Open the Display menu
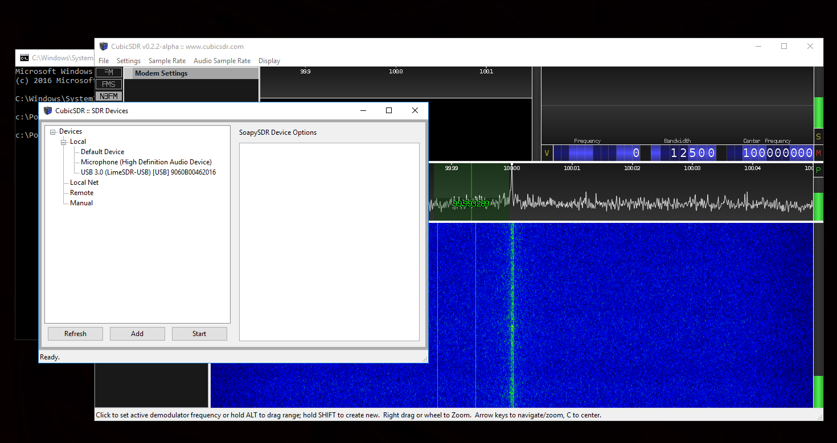Viewport: 837px width, 443px height. [269, 61]
